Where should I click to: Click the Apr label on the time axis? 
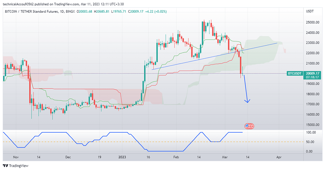point(279,157)
